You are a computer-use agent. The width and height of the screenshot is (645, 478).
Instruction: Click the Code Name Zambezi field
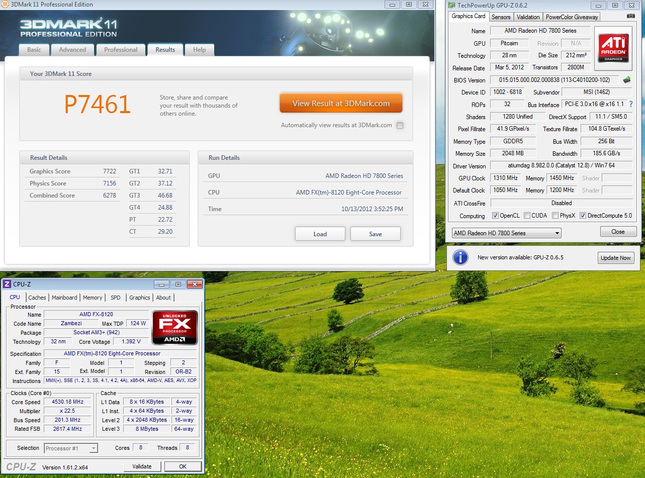72,323
